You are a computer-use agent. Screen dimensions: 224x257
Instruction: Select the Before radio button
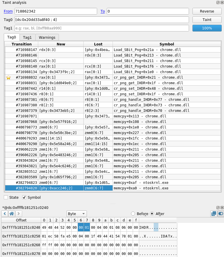click(133, 214)
